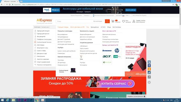Select 'Горящие товары' navigation tab
The width and height of the screenshot is (181, 102).
pos(63,27)
